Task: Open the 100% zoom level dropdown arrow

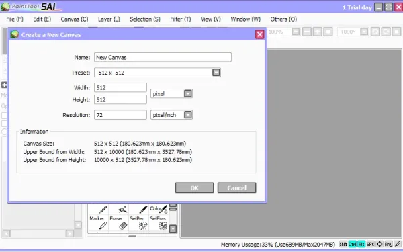Action: (296, 32)
